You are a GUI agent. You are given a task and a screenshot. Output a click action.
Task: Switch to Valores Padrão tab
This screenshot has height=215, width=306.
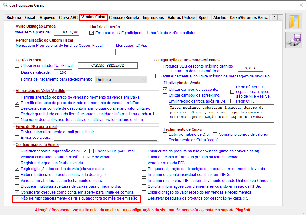pyautogui.click(x=181, y=18)
